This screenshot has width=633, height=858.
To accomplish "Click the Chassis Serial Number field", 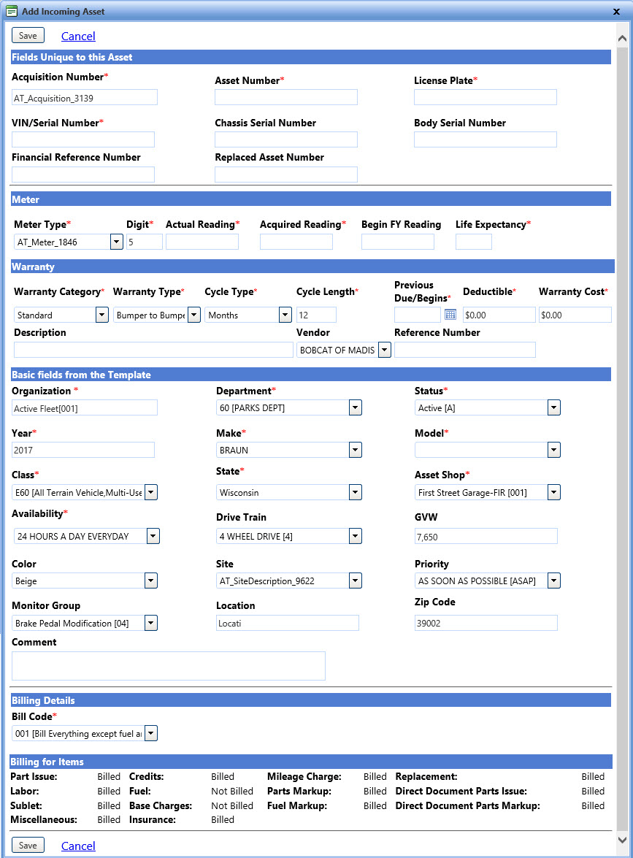I will (286, 139).
